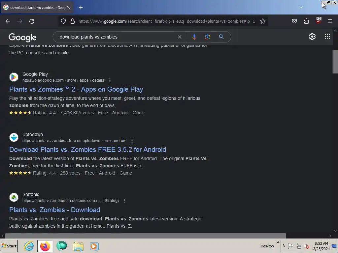
Task: Click the scroll down arrow
Action: click(x=335, y=231)
